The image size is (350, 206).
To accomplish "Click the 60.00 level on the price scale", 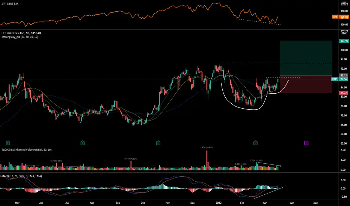I will point(344,144).
